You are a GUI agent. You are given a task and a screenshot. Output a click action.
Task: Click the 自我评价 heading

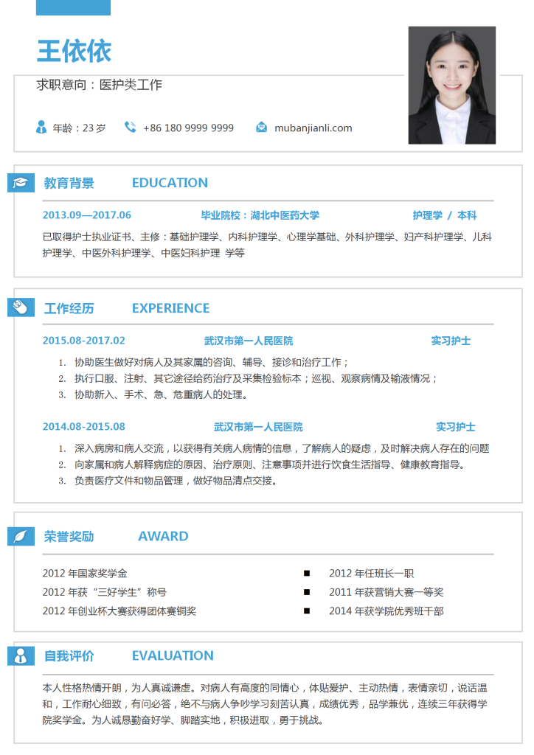pyautogui.click(x=69, y=655)
